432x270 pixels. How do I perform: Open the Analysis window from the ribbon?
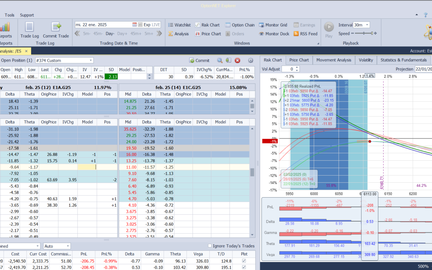[x=178, y=34]
